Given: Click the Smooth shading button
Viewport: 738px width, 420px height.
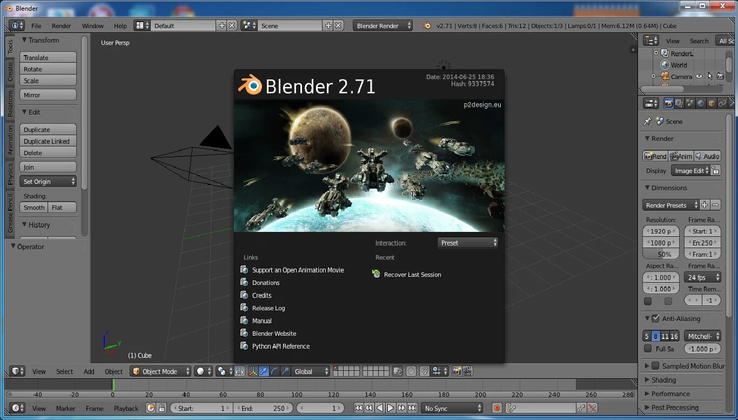Looking at the screenshot, I should 34,208.
